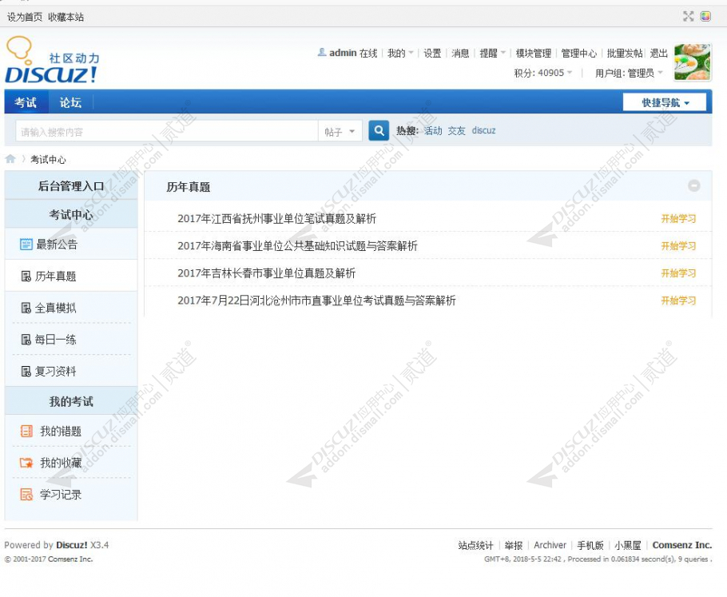Click the 最新公告 calendar icon
The height and width of the screenshot is (597, 727).
26,244
